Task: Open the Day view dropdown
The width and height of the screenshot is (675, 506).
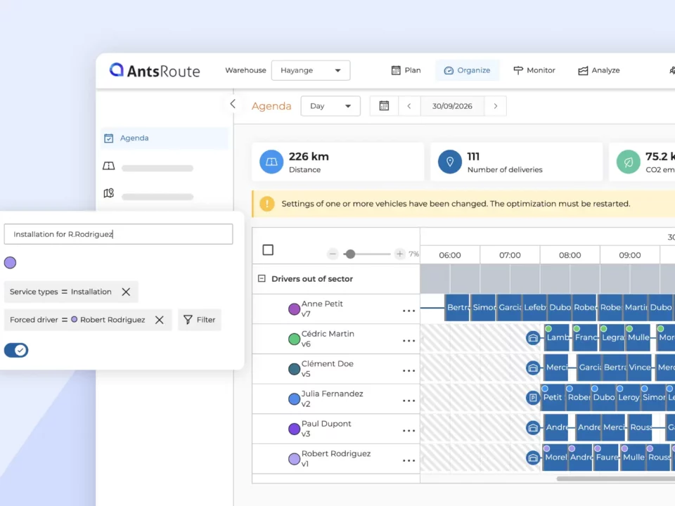Action: click(330, 106)
